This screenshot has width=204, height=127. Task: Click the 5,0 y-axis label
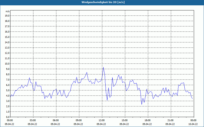coord(8,90)
